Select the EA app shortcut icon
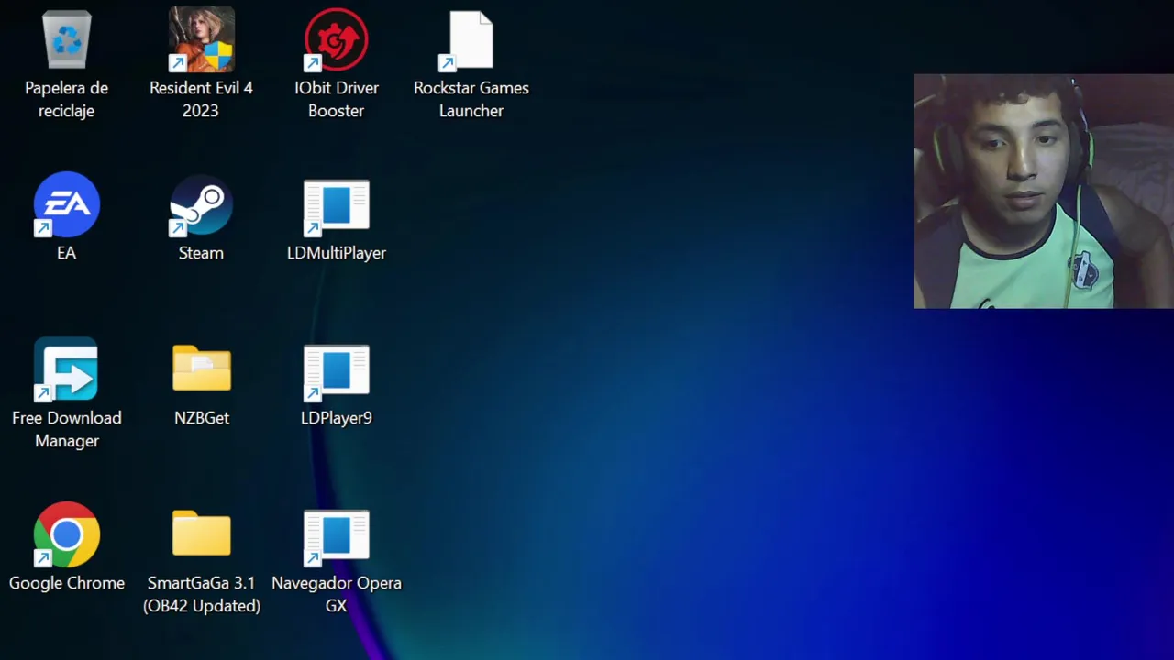1174x660 pixels. (66, 204)
